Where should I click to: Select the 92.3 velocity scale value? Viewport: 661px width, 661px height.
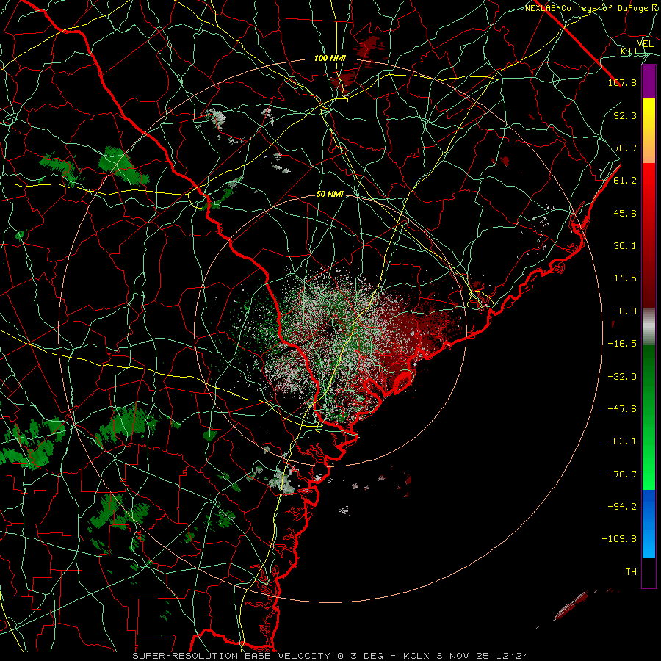point(625,115)
